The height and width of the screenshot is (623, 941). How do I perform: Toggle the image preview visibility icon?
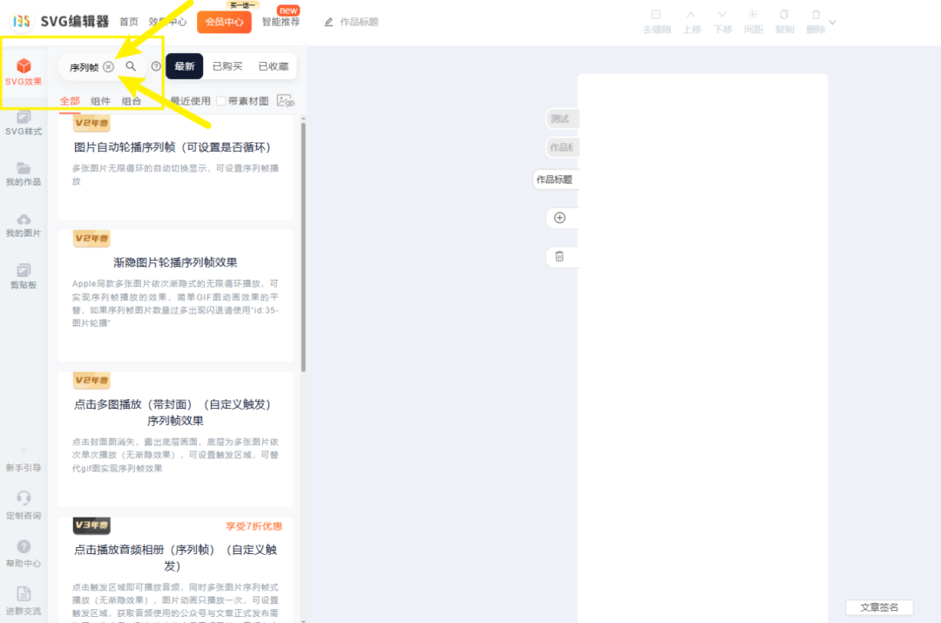tap(285, 101)
